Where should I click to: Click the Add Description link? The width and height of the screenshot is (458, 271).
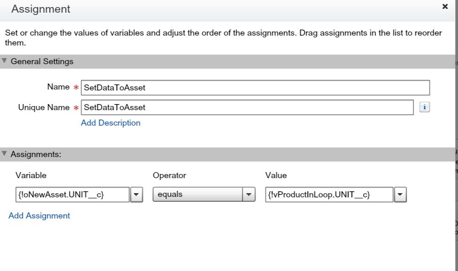click(x=111, y=123)
